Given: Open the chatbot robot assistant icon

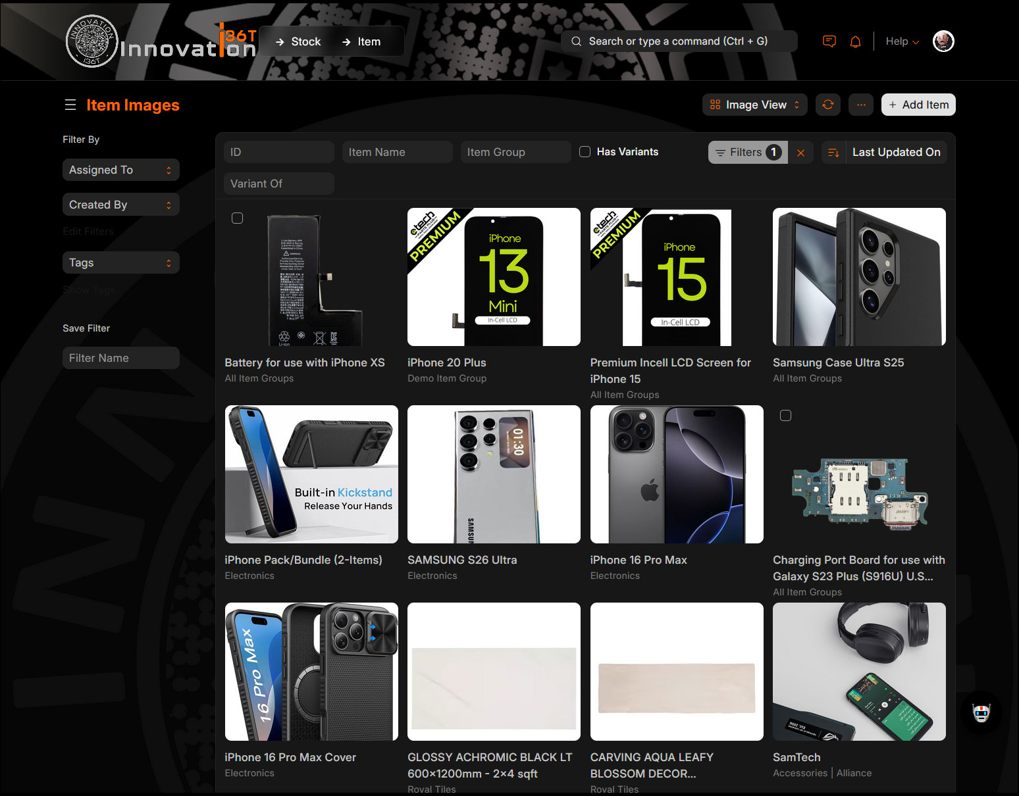Looking at the screenshot, I should click(x=981, y=713).
